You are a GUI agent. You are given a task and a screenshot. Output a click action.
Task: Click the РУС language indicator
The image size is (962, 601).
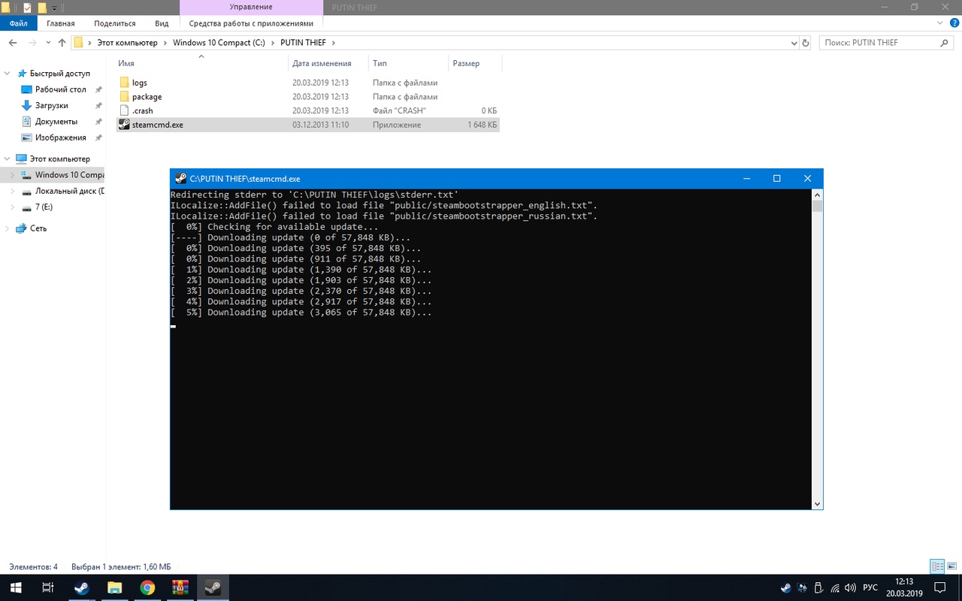870,587
